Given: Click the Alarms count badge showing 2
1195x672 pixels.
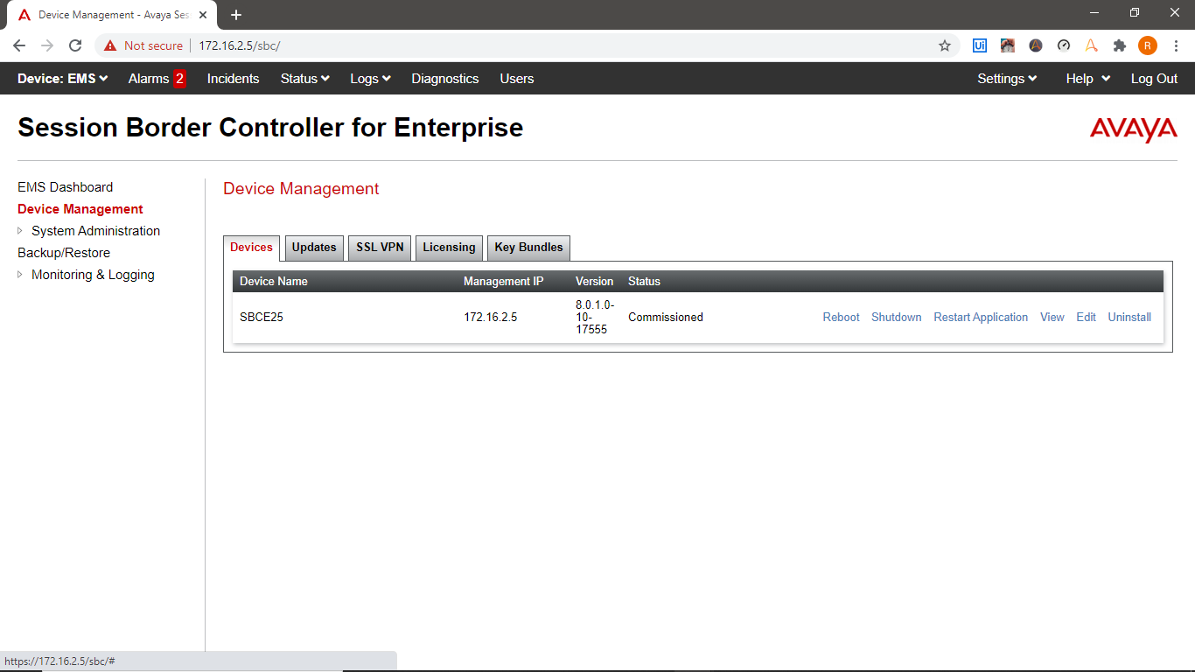Looking at the screenshot, I should coord(179,79).
